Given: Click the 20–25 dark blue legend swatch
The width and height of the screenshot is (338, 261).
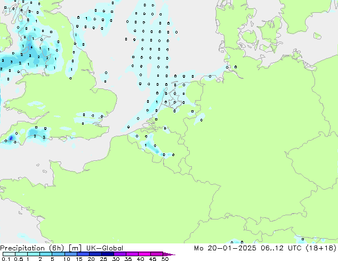Looking at the screenshot, I should click(95, 254).
